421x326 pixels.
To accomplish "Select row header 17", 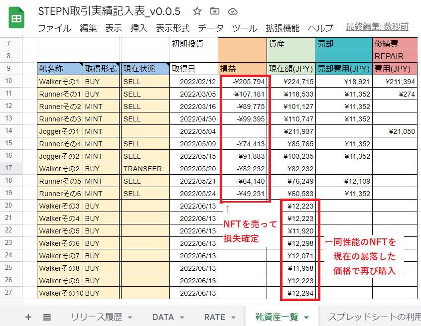I will [x=11, y=168].
